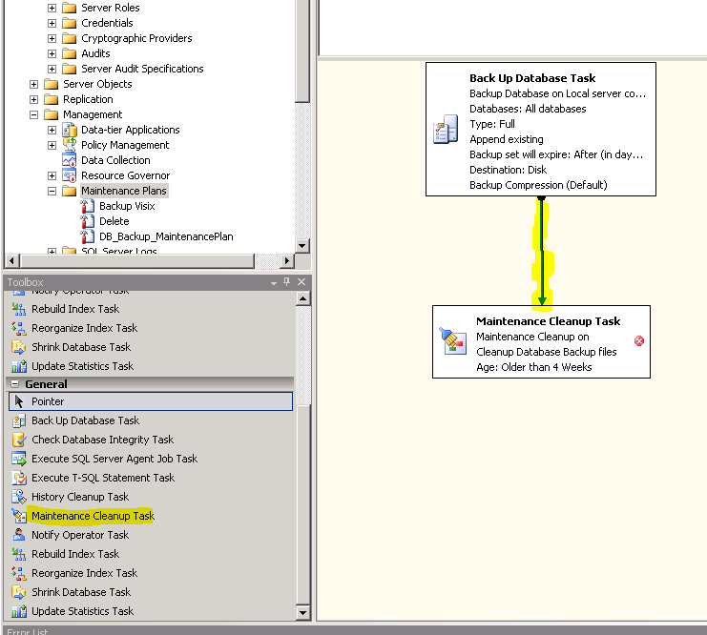Click 'Age: Older than 4 Weeks' text
Image resolution: width=707 pixels, height=635 pixels.
click(x=534, y=367)
